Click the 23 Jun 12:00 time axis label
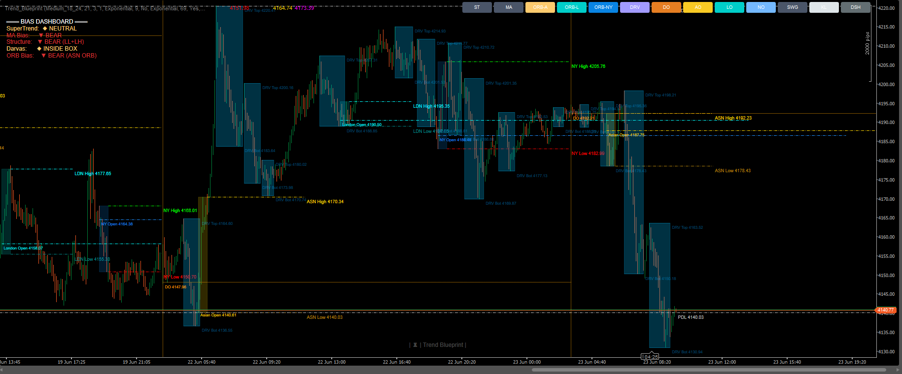 [x=722, y=362]
